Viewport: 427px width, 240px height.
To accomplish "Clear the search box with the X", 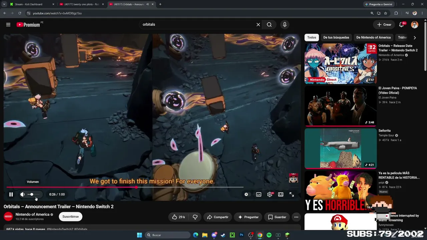I will (x=258, y=25).
